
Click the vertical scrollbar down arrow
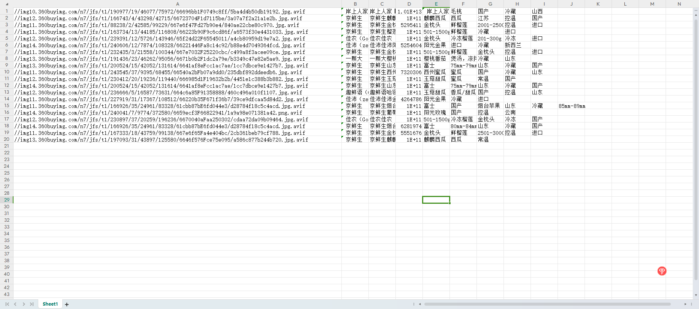click(696, 295)
